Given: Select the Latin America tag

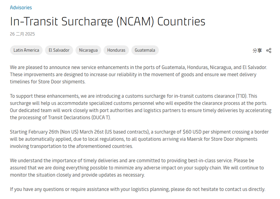Looking at the screenshot, I should tap(26, 50).
